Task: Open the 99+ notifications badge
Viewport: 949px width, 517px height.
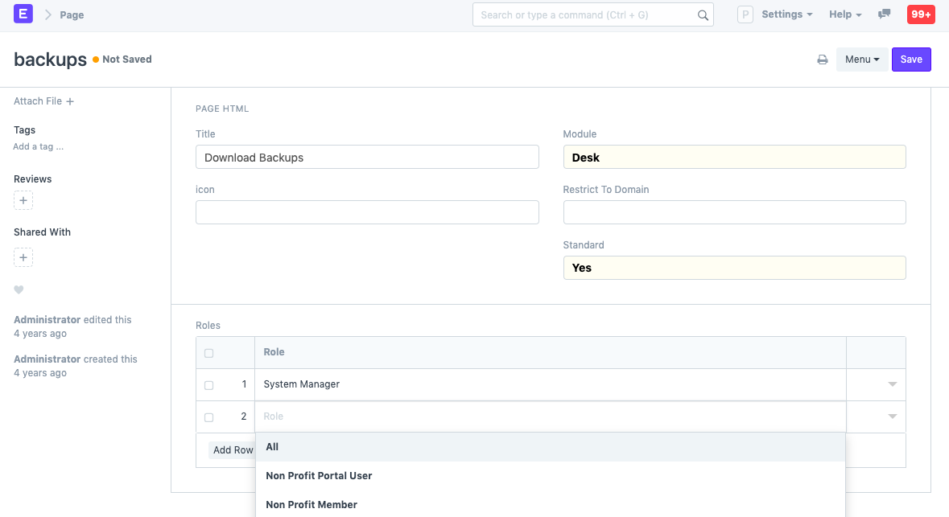Action: click(920, 14)
